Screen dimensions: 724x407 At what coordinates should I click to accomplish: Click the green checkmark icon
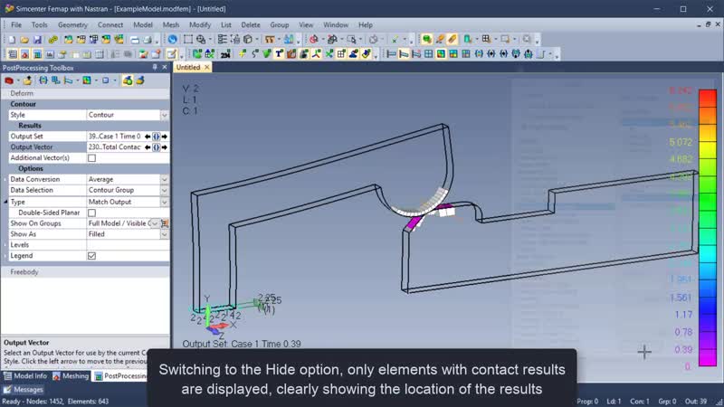coord(267,54)
